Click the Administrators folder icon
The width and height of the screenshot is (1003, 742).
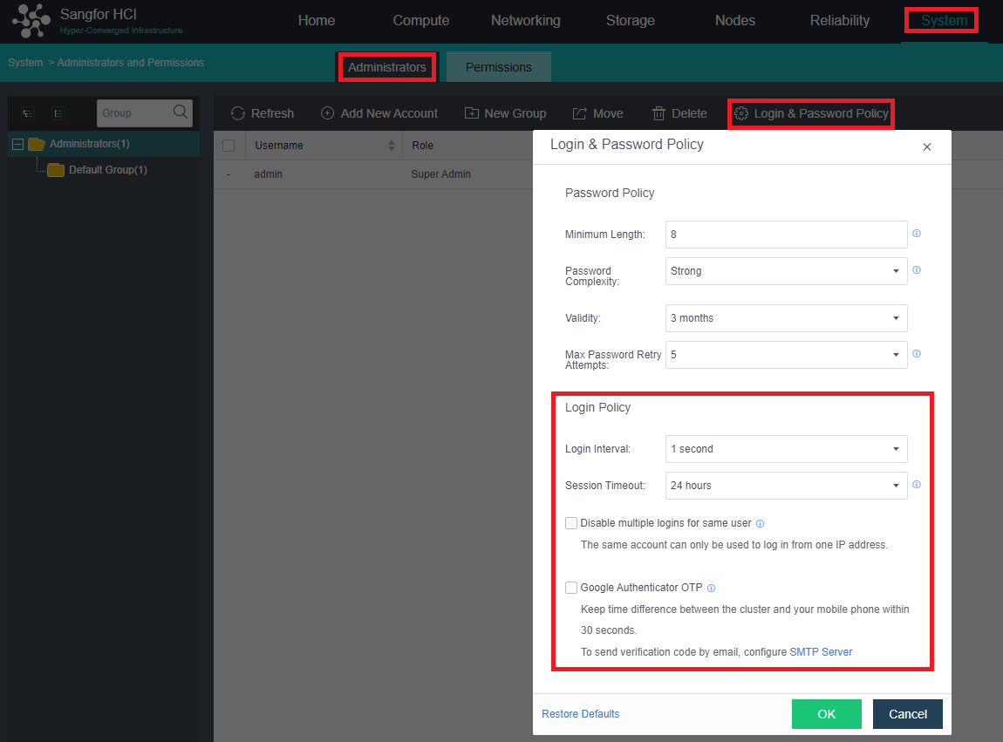(x=37, y=144)
